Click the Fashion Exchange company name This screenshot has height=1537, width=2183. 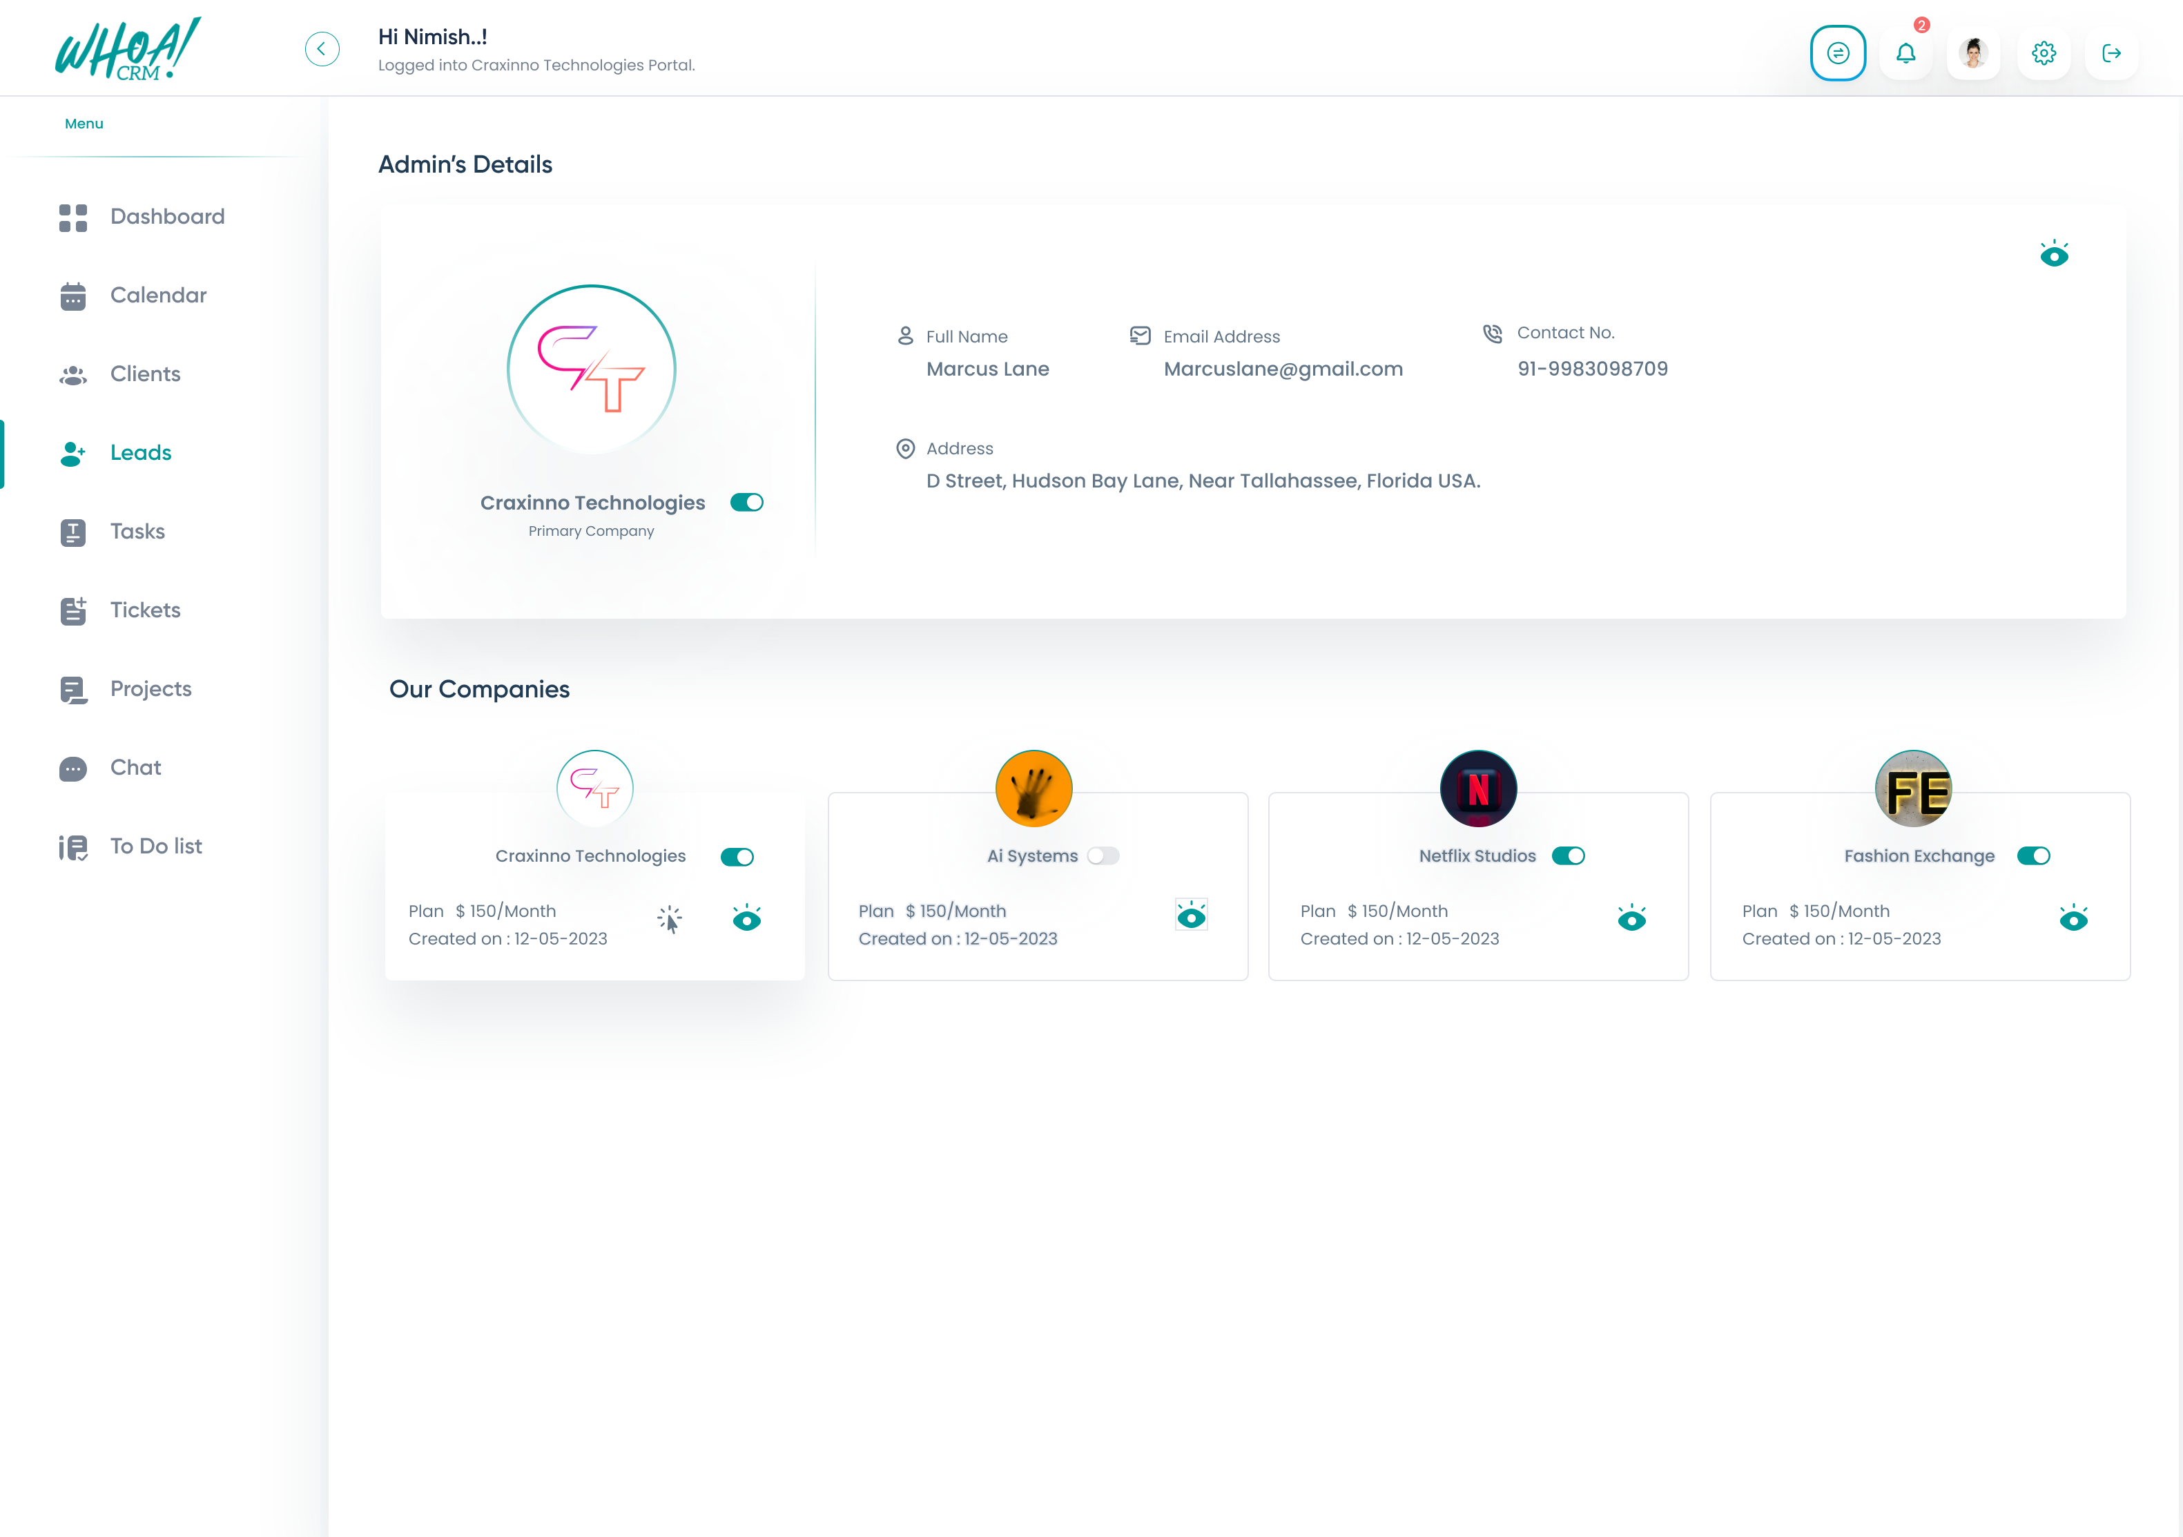[x=1920, y=856]
